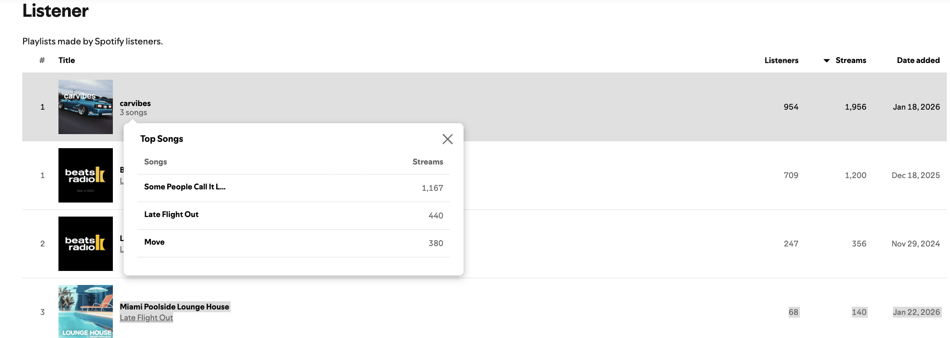
Task: Click the Streams sort arrow icon
Action: pyautogui.click(x=826, y=61)
